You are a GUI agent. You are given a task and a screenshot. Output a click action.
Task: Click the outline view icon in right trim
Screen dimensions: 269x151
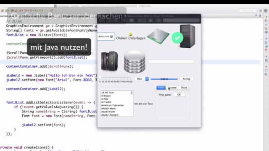tap(266, 42)
